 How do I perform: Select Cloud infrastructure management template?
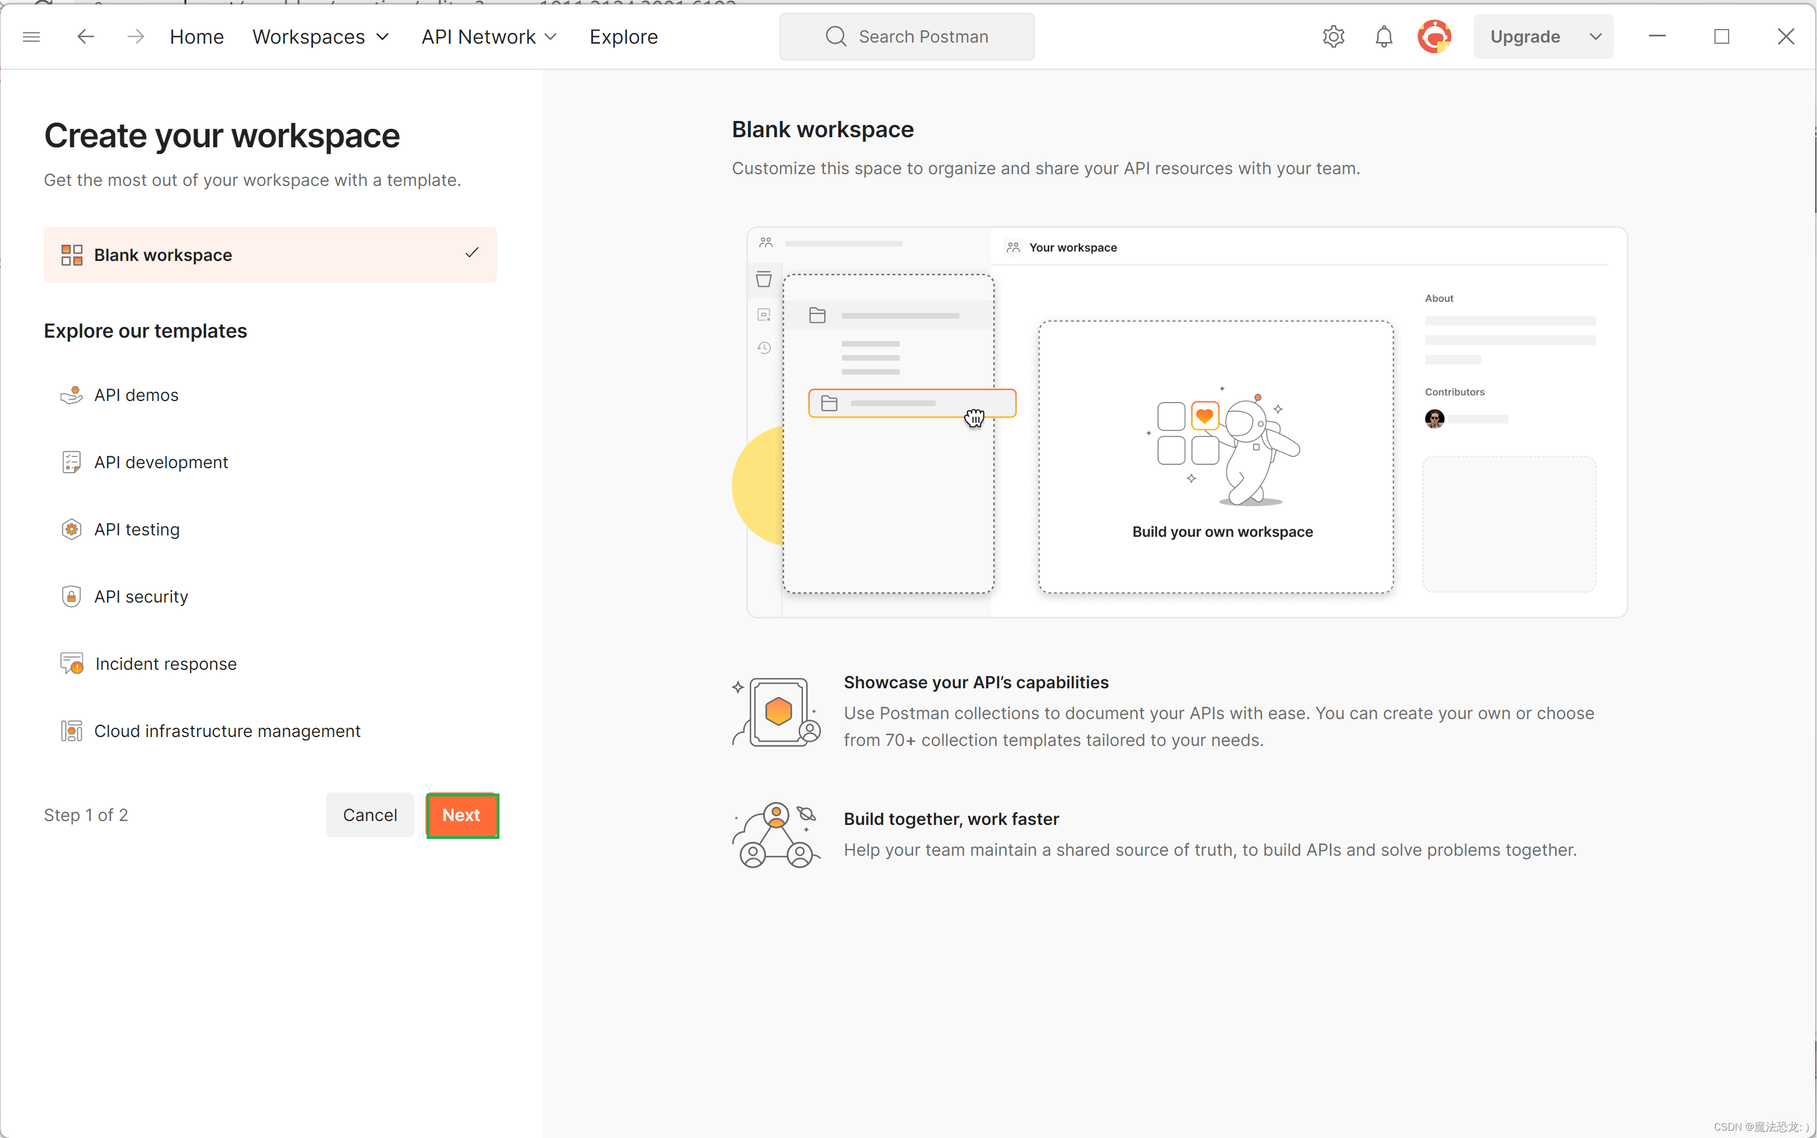pos(226,731)
